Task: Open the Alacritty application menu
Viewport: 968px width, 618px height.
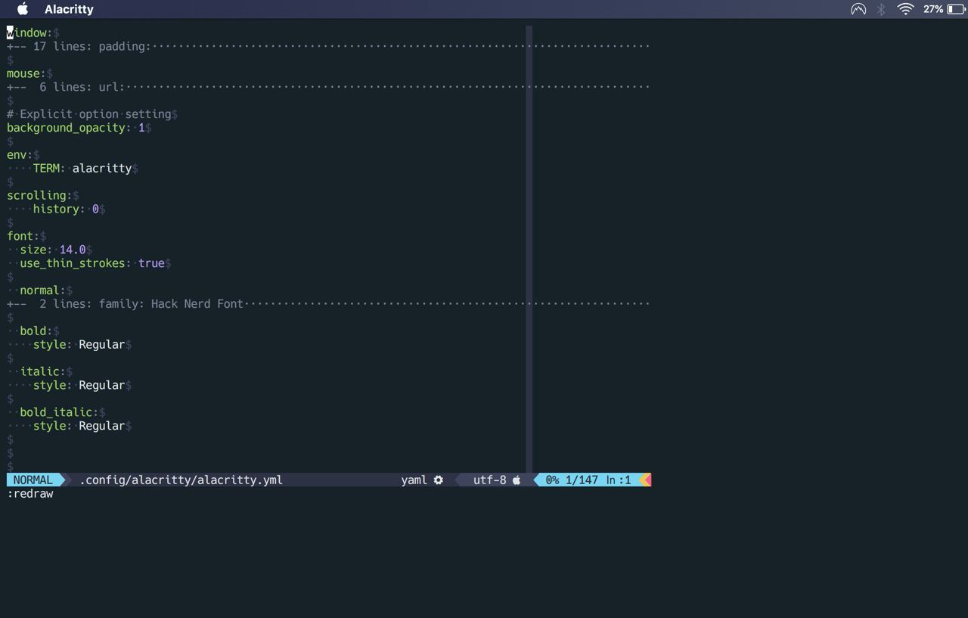Action: [69, 9]
